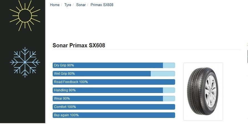Click the snowflake winter tyre icon
Screen dimensions: 248x124
point(25,62)
